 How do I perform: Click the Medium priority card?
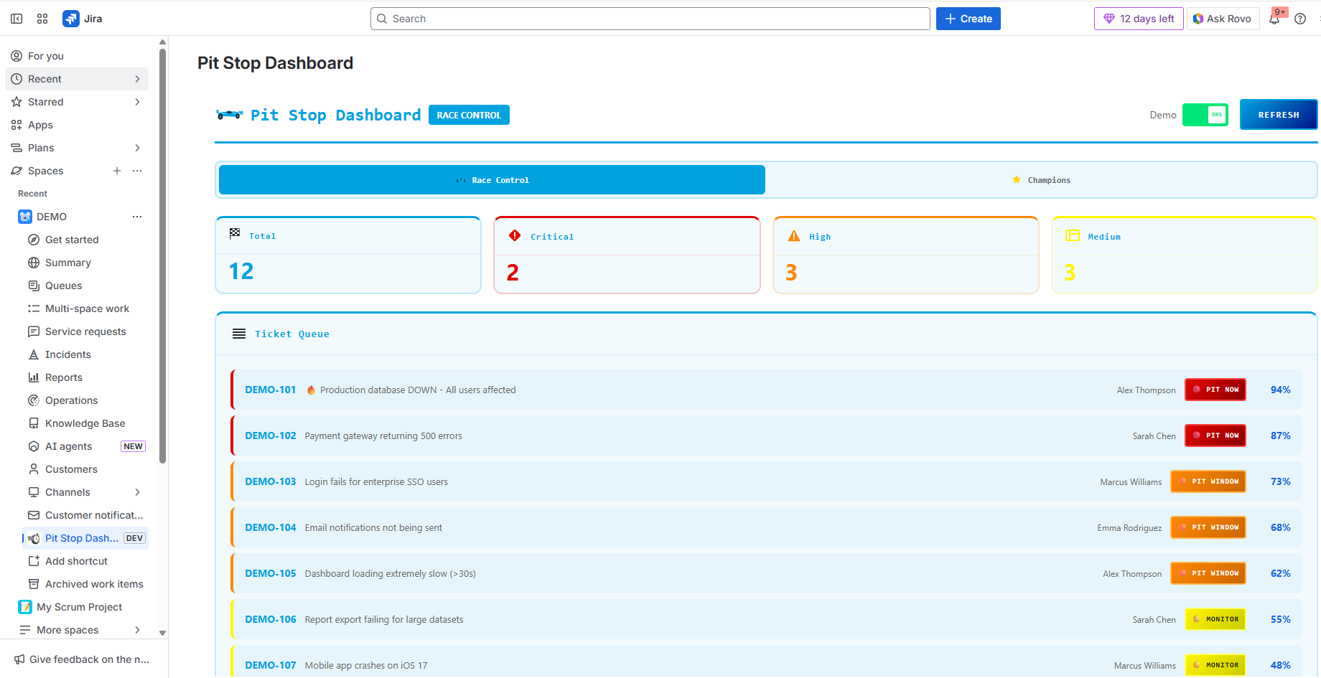coord(1185,255)
